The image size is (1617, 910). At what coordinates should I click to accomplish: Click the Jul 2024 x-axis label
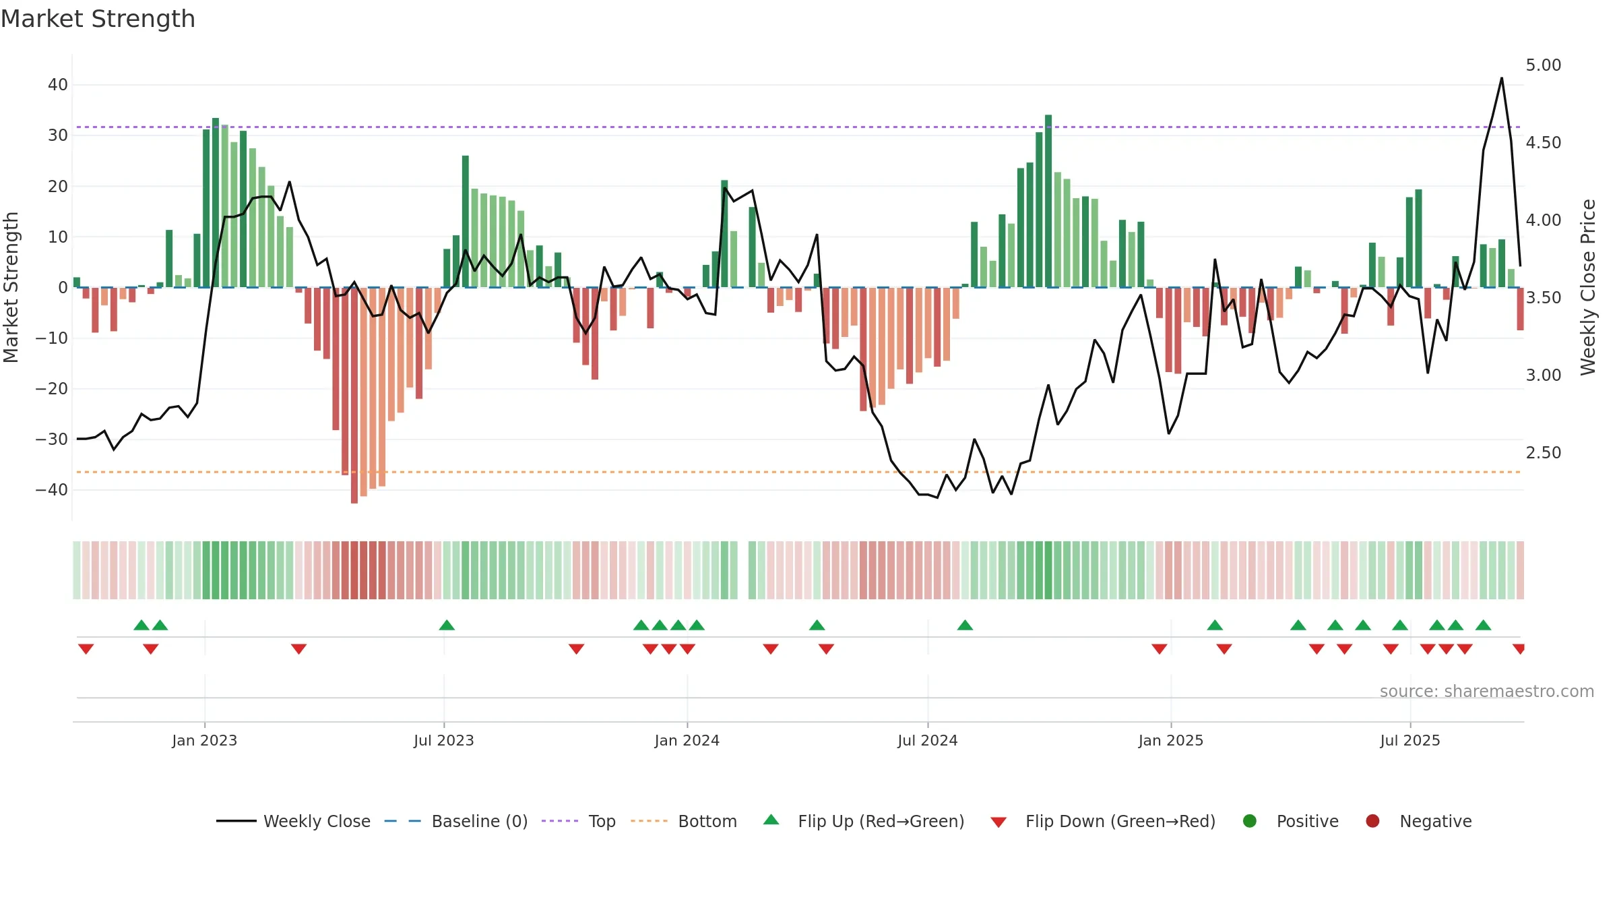pyautogui.click(x=928, y=740)
